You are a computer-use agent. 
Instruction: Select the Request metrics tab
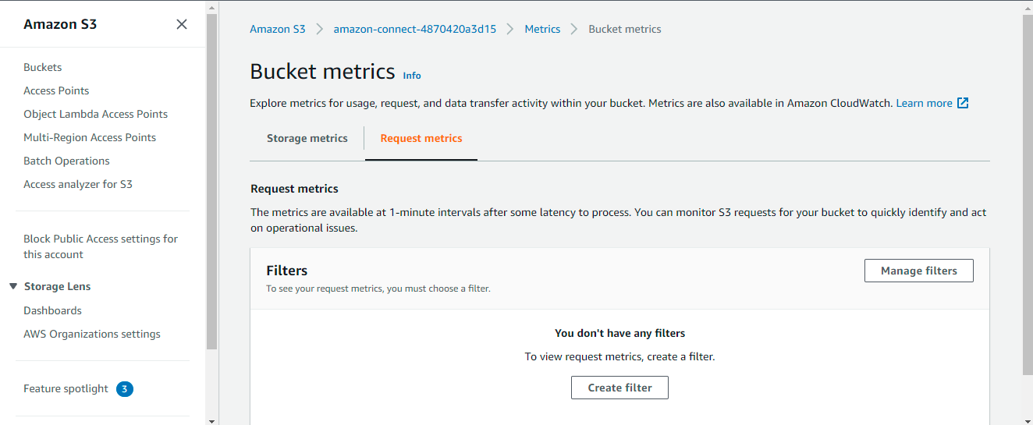click(421, 138)
